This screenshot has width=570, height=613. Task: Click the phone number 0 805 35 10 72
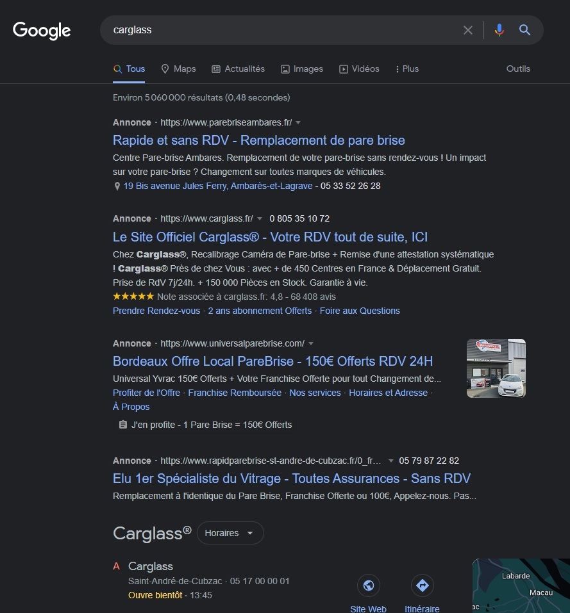point(299,218)
